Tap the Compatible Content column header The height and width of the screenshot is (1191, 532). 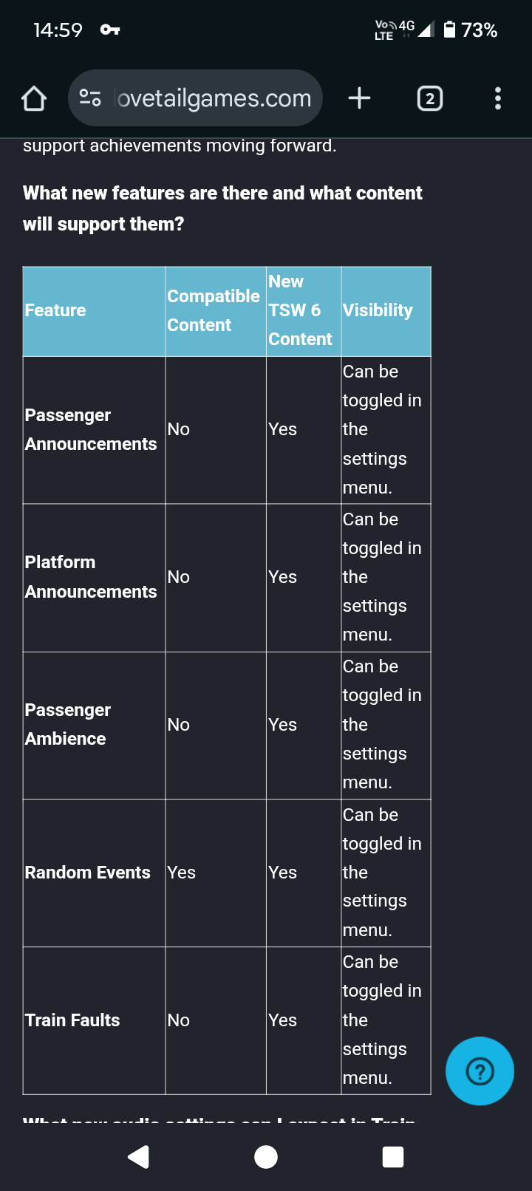213,310
